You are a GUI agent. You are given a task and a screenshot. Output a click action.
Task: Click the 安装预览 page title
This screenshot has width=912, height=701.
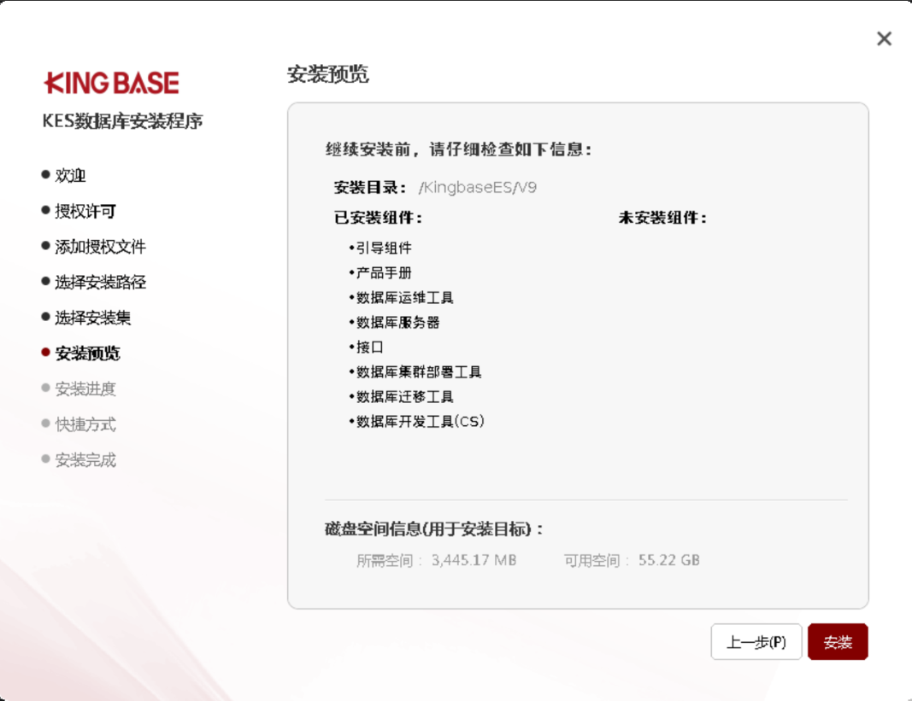tap(328, 74)
